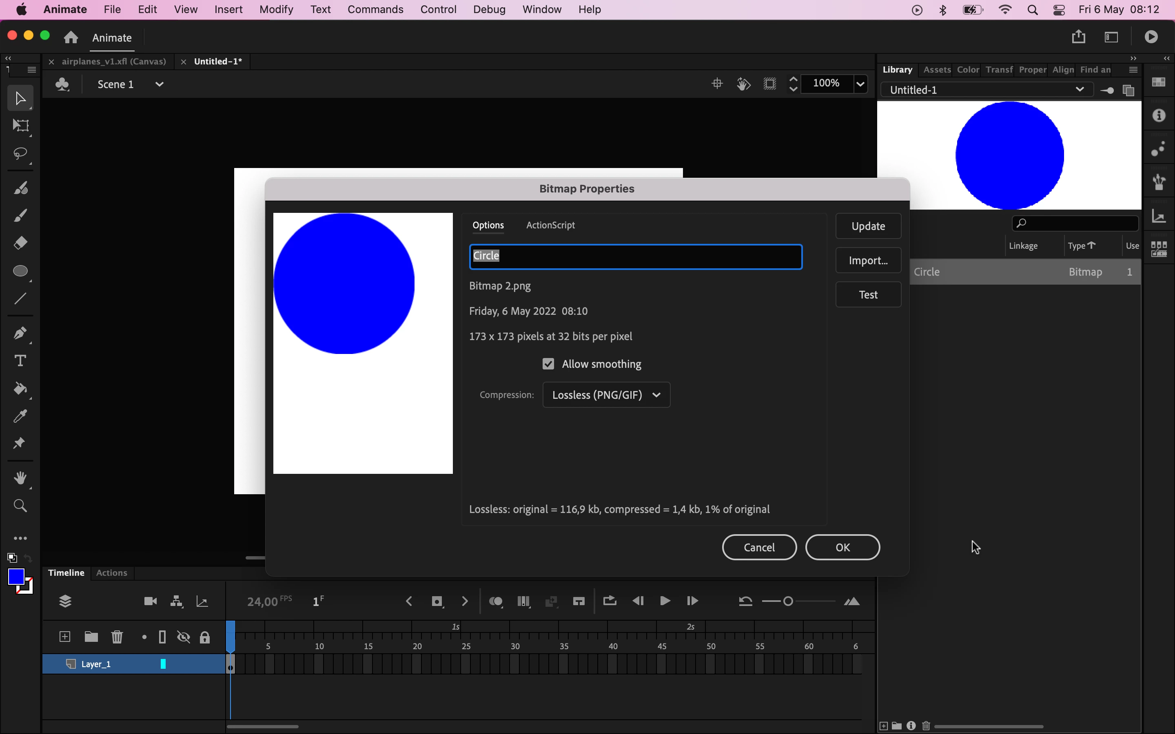Expand the Scene 1 dropdown
1175x734 pixels.
point(159,84)
